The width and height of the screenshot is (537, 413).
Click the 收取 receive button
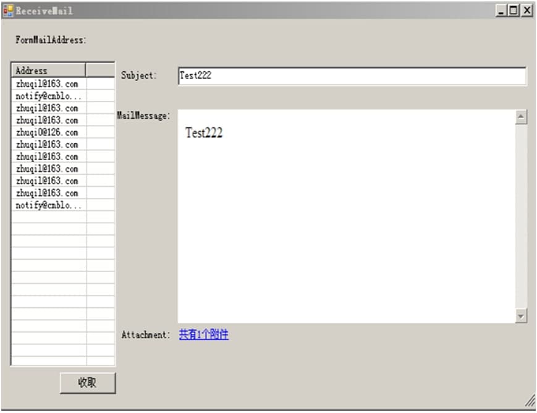pos(88,383)
